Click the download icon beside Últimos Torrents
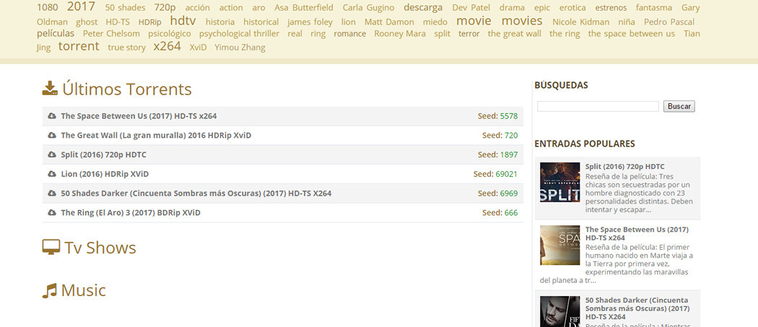 (x=50, y=89)
